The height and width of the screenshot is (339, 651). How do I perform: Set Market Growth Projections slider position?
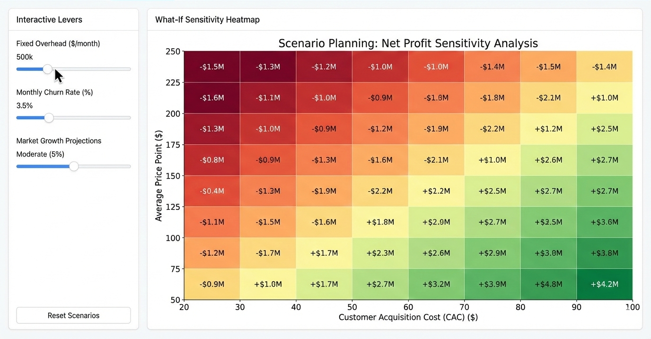point(74,166)
